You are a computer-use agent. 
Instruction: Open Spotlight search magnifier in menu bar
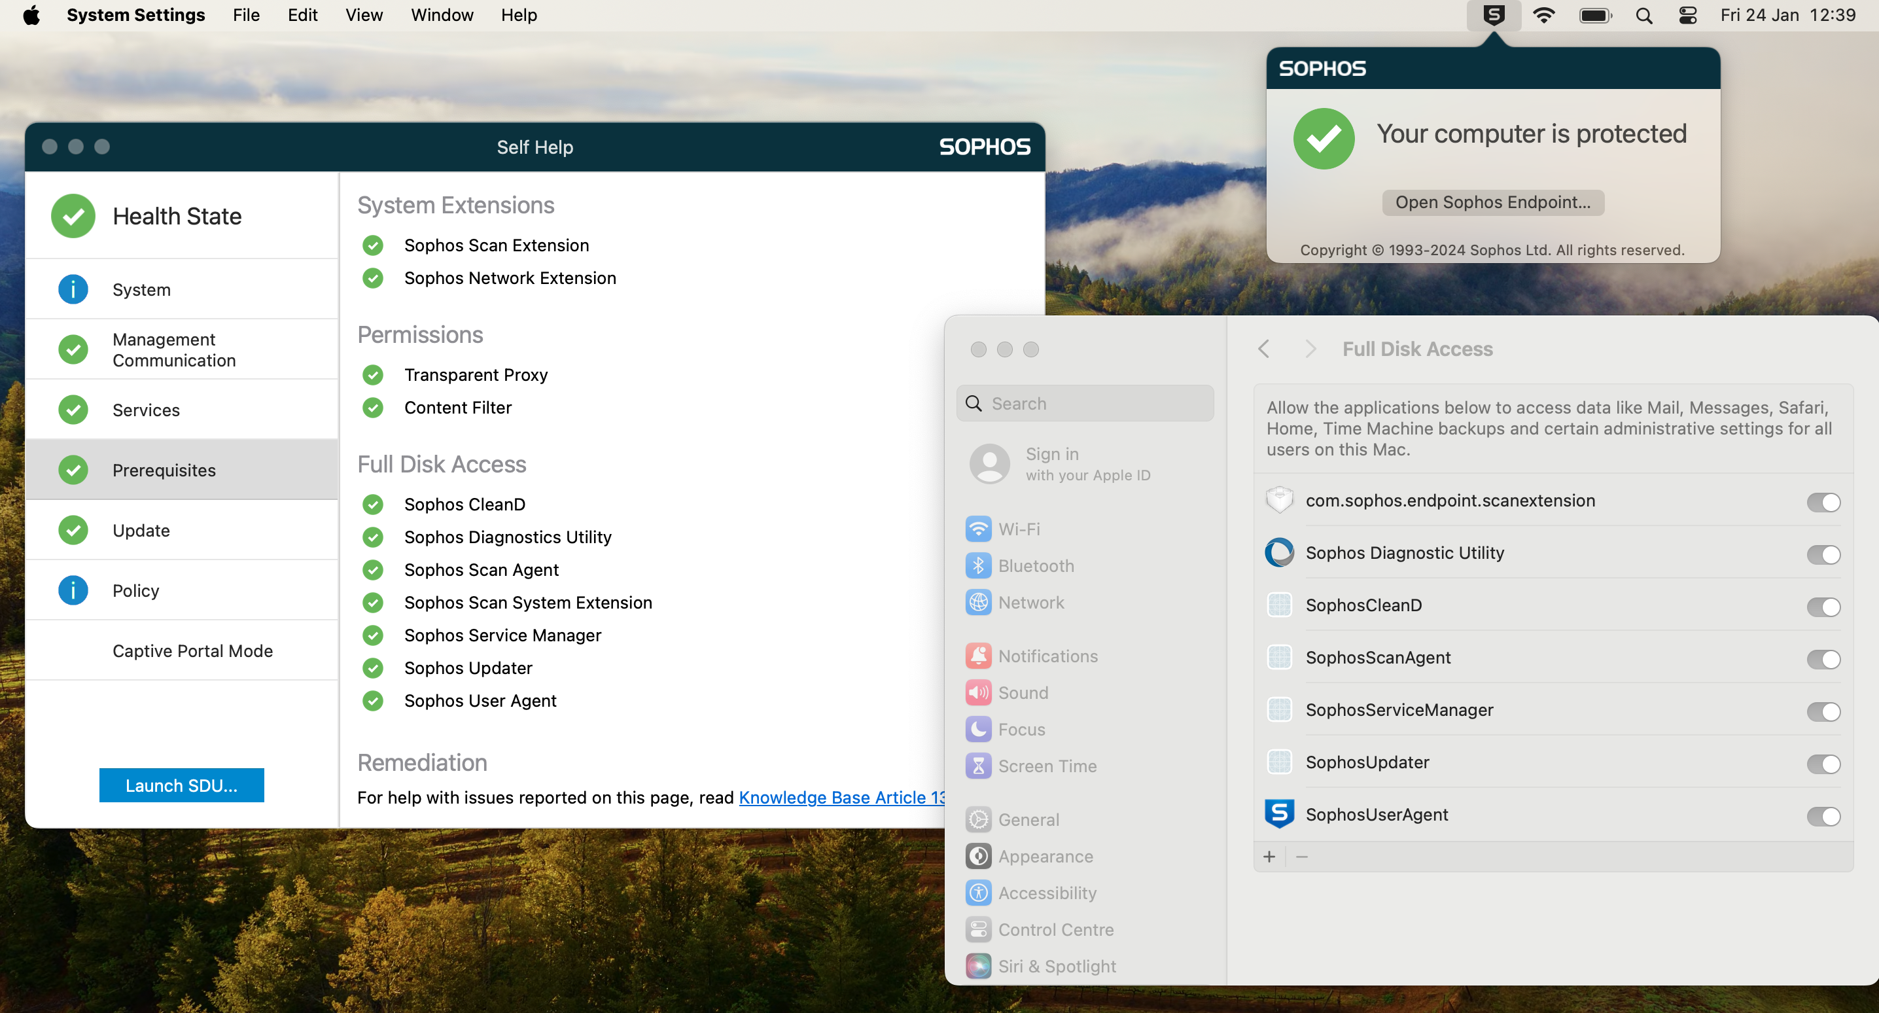coord(1643,15)
